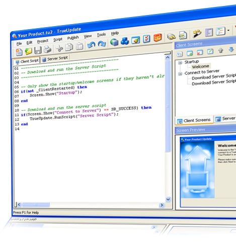
Task: Click the splitter handle above editor scrollbar
Action: point(168,53)
